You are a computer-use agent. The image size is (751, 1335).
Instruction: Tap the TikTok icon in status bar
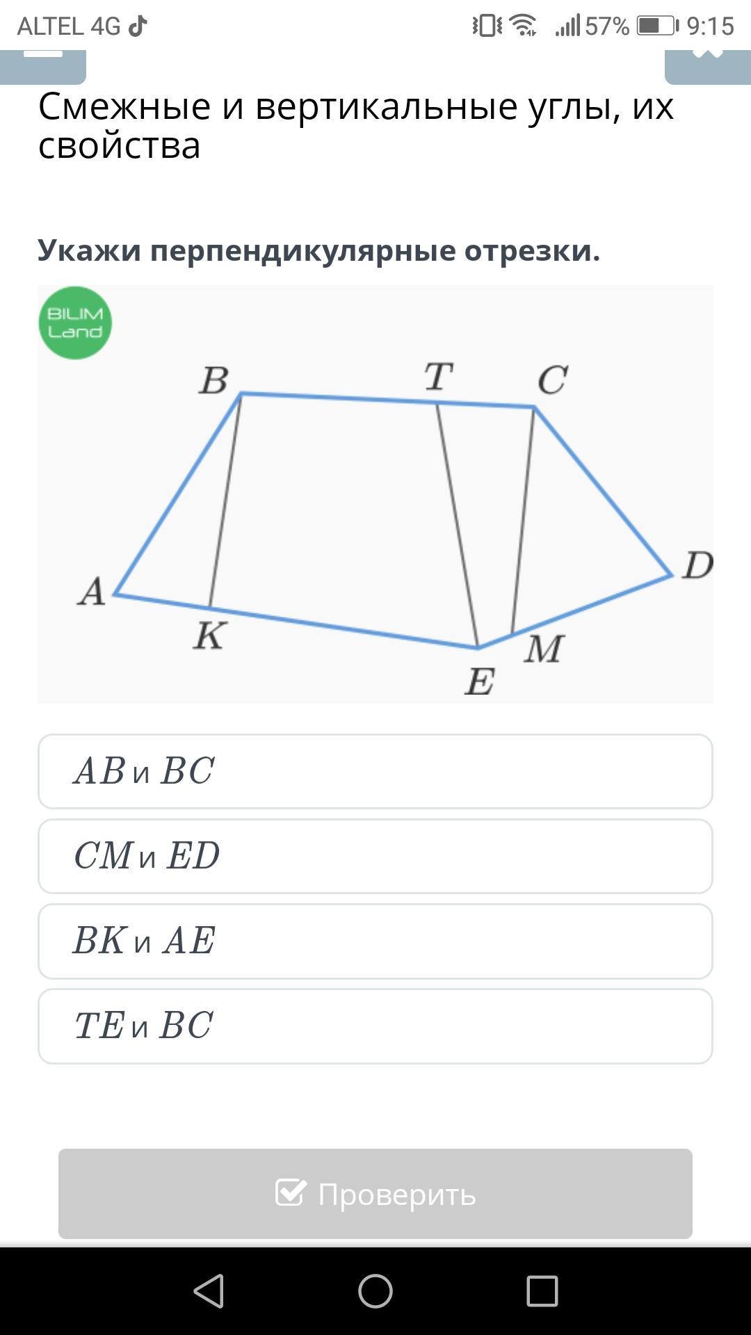138,26
